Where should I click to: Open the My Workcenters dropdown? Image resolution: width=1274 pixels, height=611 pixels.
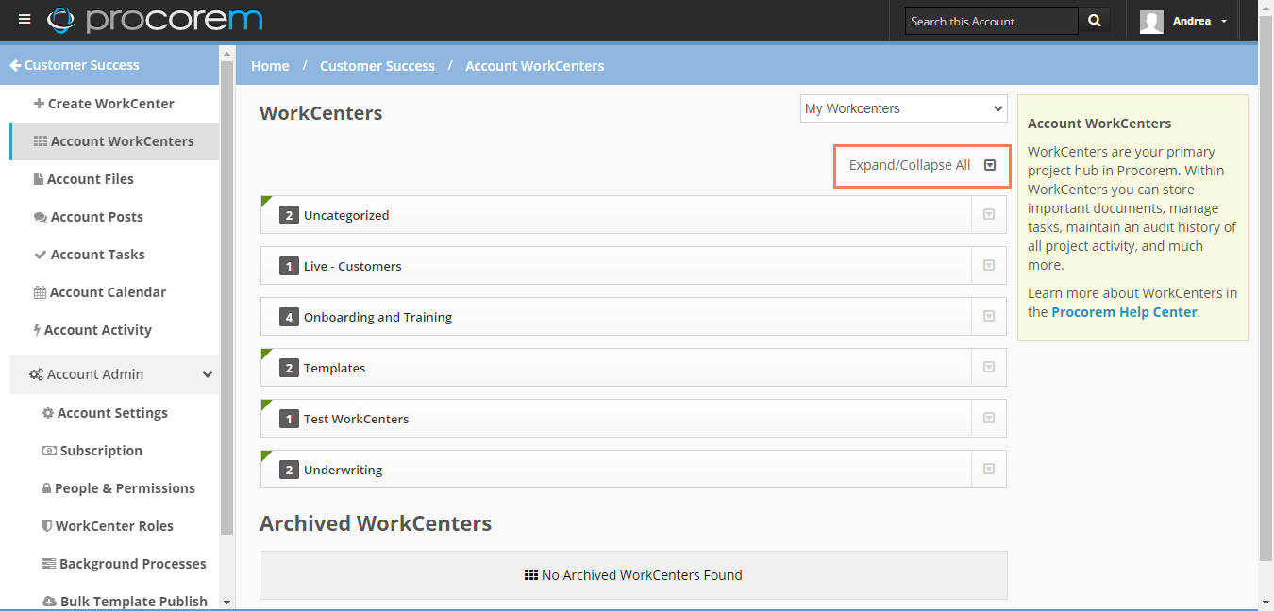[903, 108]
